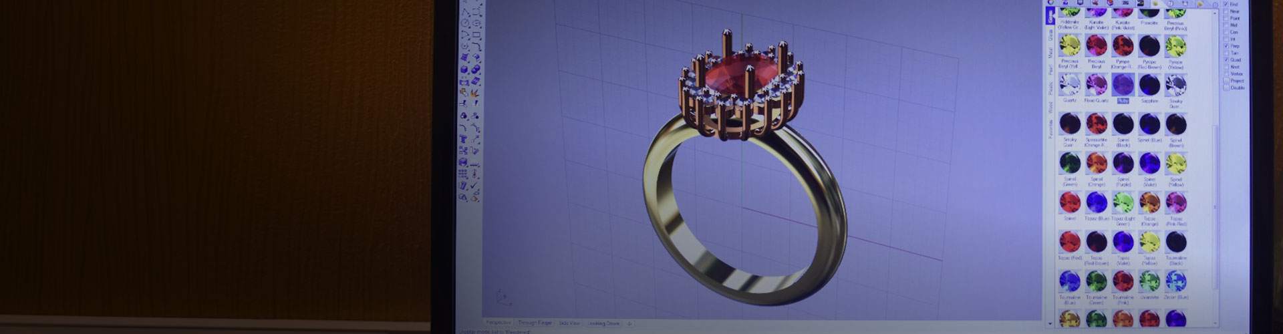The height and width of the screenshot is (334, 1283).
Task: Click the gem library scrollbar down arrow
Action: (x=1216, y=323)
